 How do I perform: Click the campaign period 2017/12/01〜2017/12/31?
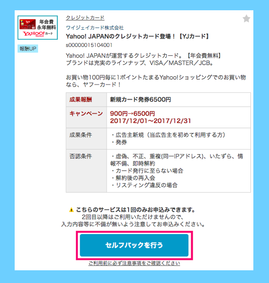(151, 121)
